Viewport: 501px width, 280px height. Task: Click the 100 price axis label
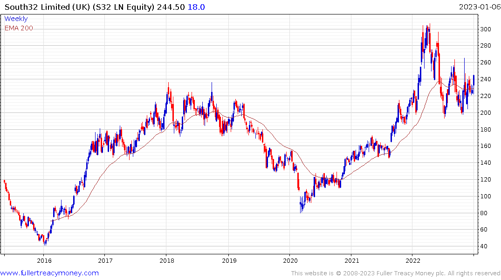(486, 196)
